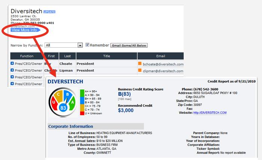Screen dimensions: 262x160
Task: Click HEATING EQUIPMENT-MANUFACTURERS line of business
Action: [124, 133]
